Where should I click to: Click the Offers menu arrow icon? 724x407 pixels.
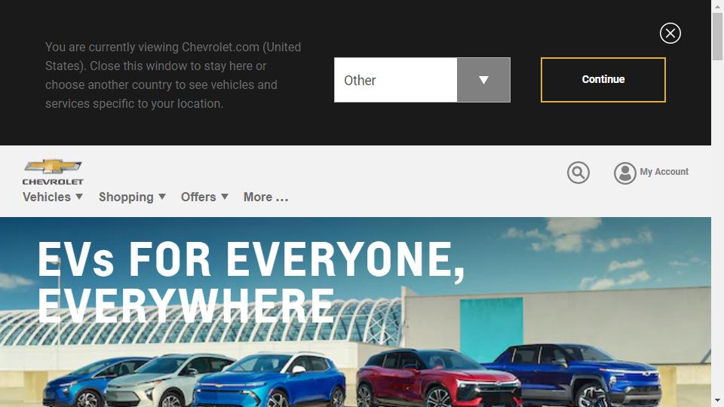225,197
